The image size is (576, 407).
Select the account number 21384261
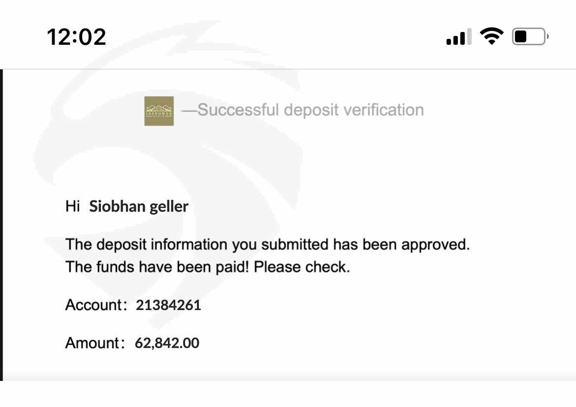point(168,305)
